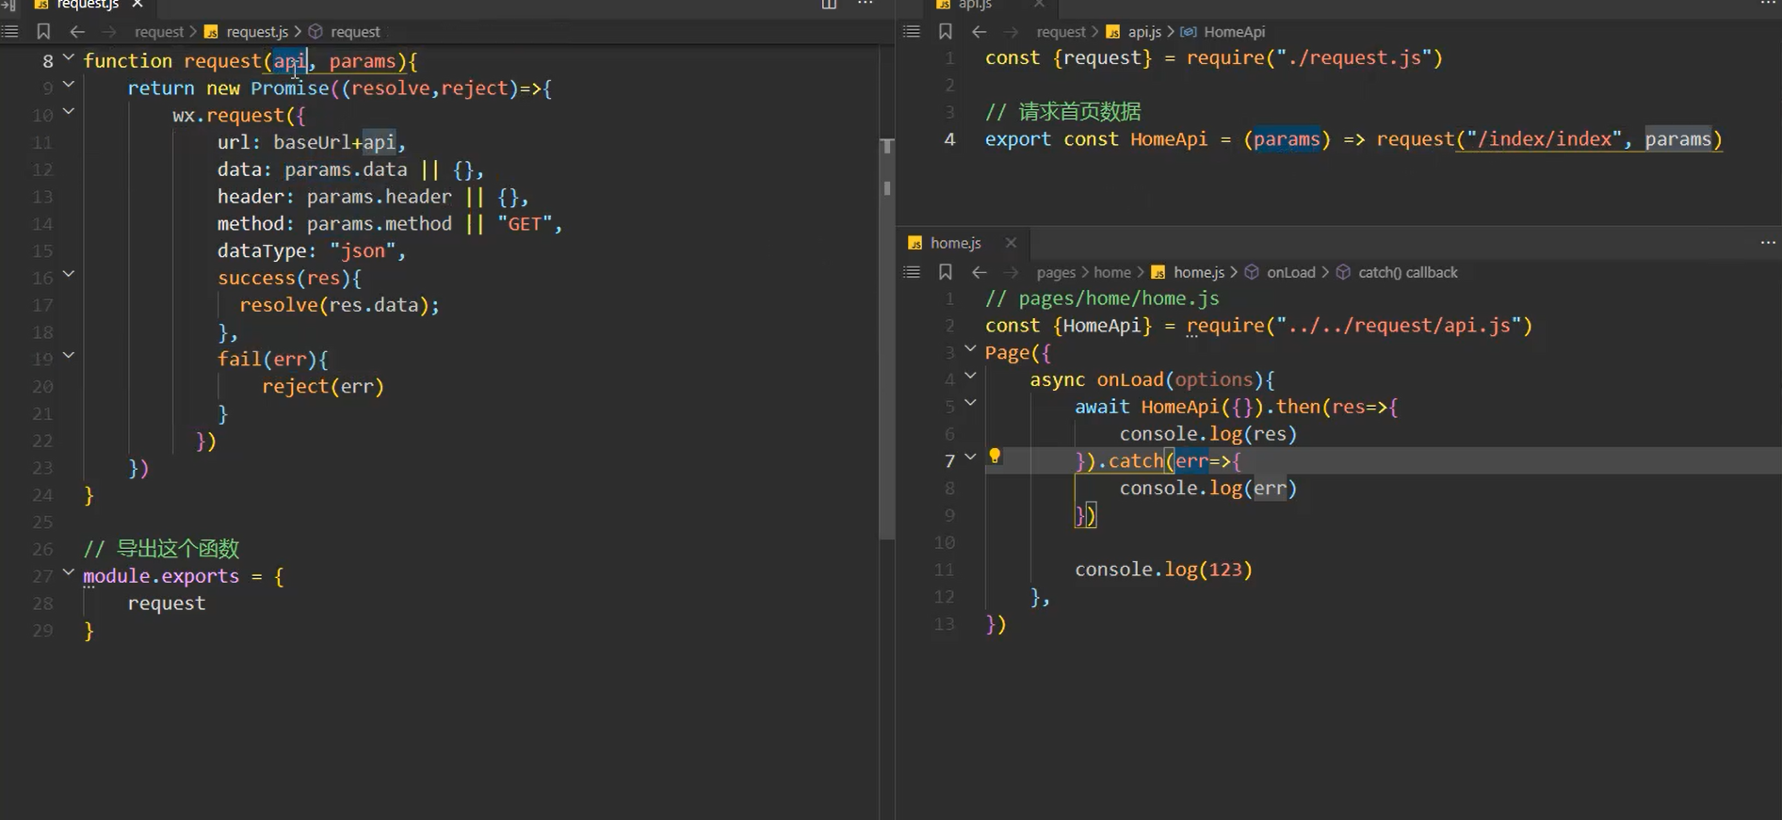Click 'module.exports' in request.js
Image resolution: width=1782 pixels, height=820 pixels.
(161, 576)
